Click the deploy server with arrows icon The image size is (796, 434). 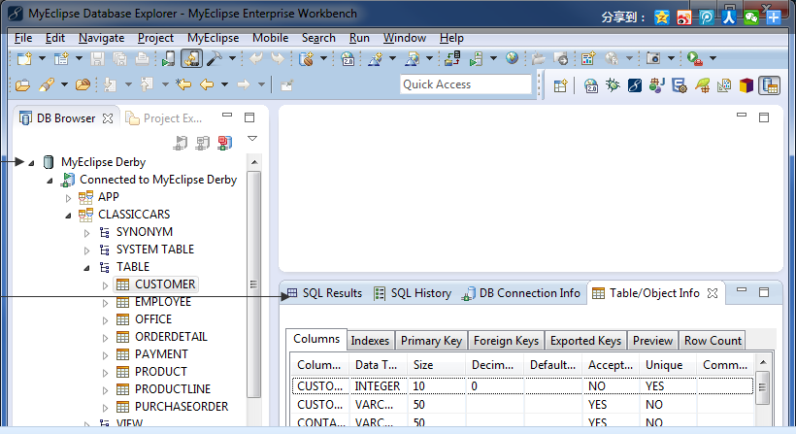click(451, 59)
